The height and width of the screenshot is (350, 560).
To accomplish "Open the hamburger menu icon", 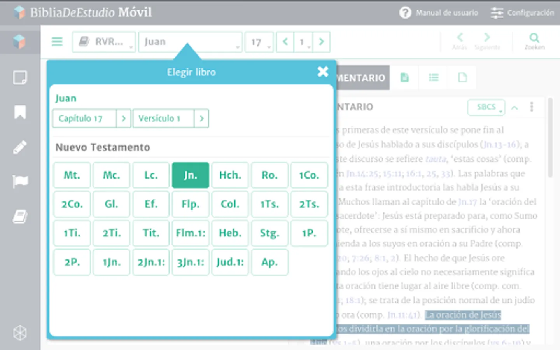I will pos(57,42).
